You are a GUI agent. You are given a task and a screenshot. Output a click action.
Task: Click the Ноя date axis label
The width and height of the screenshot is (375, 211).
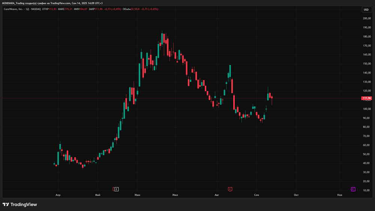(x=340, y=195)
